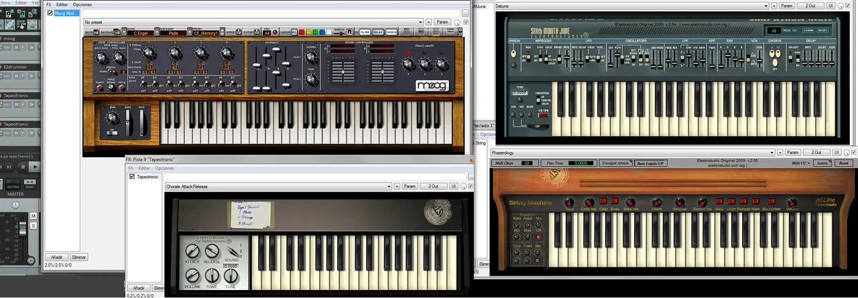Click the Moog glide knob
This screenshot has height=298, width=858.
112,118
